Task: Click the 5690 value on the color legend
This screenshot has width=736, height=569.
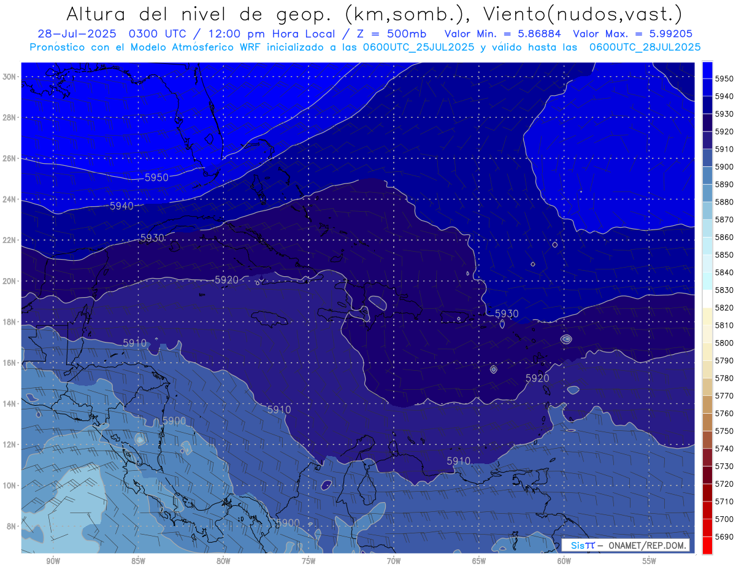Action: pos(724,536)
